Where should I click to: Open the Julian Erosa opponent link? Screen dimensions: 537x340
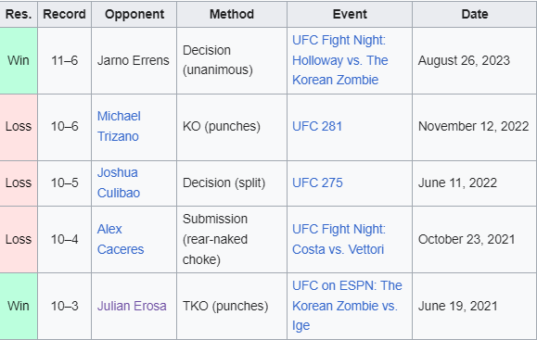point(132,306)
